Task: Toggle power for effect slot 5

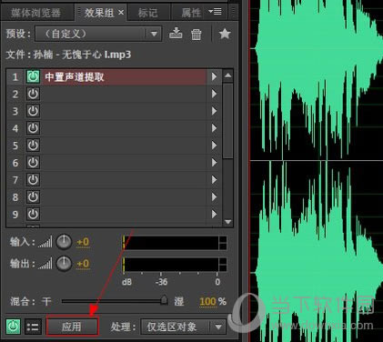Action: pos(33,146)
